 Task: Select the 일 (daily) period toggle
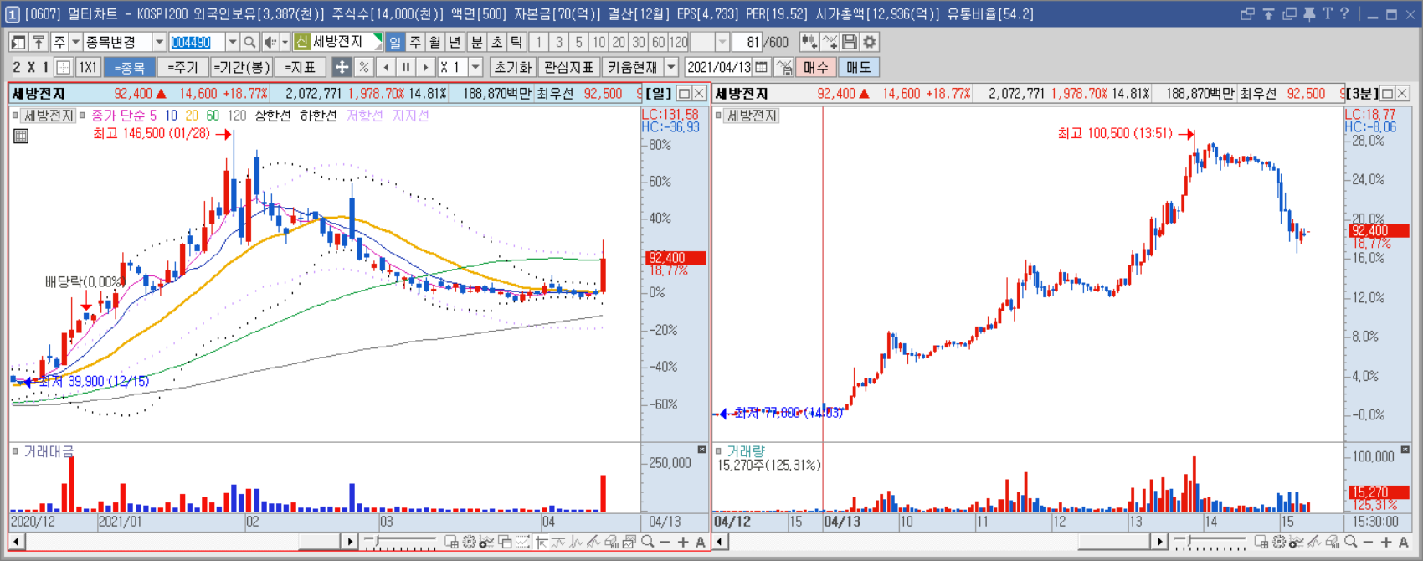395,42
